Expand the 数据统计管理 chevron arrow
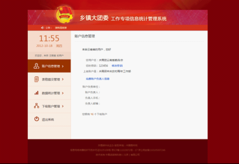Image resolution: width=239 pixels, height=164 pixels. point(63,93)
